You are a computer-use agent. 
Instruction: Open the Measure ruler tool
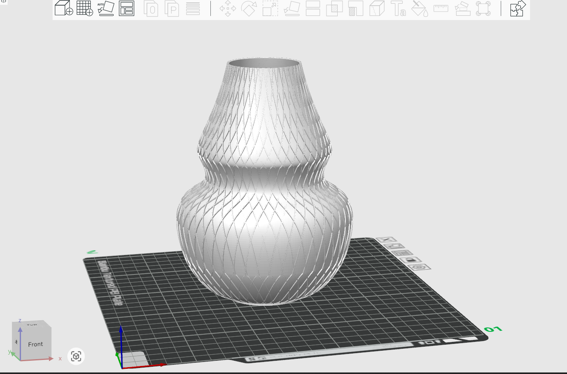pyautogui.click(x=441, y=8)
